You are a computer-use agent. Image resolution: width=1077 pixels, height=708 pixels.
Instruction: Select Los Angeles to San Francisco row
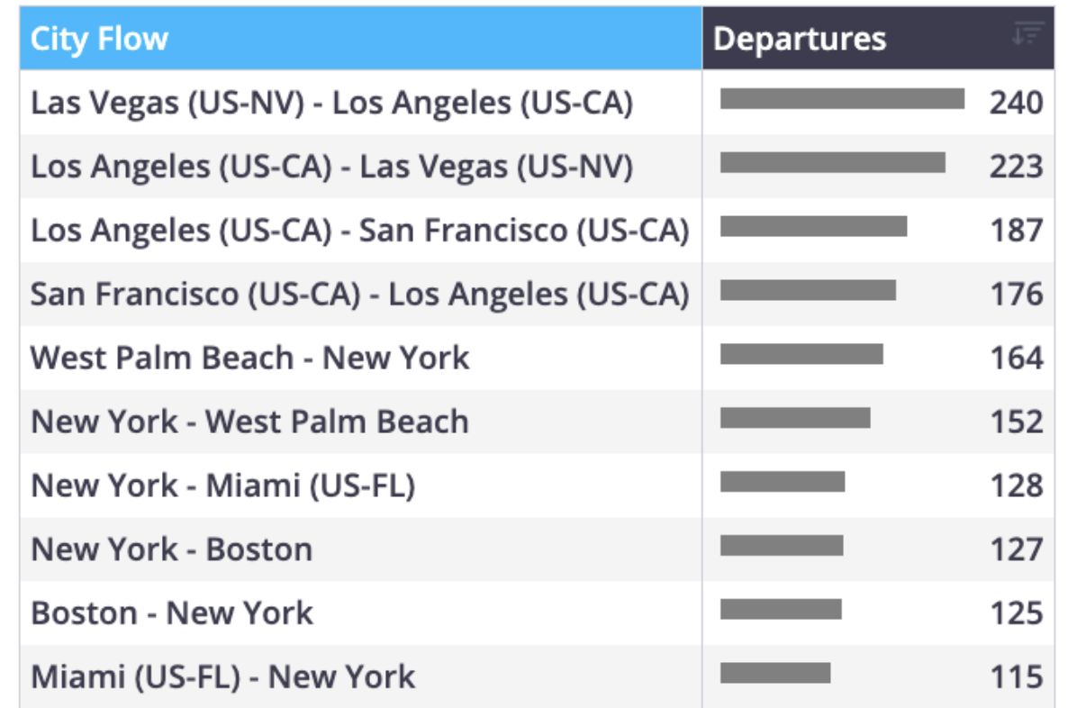pos(537,231)
